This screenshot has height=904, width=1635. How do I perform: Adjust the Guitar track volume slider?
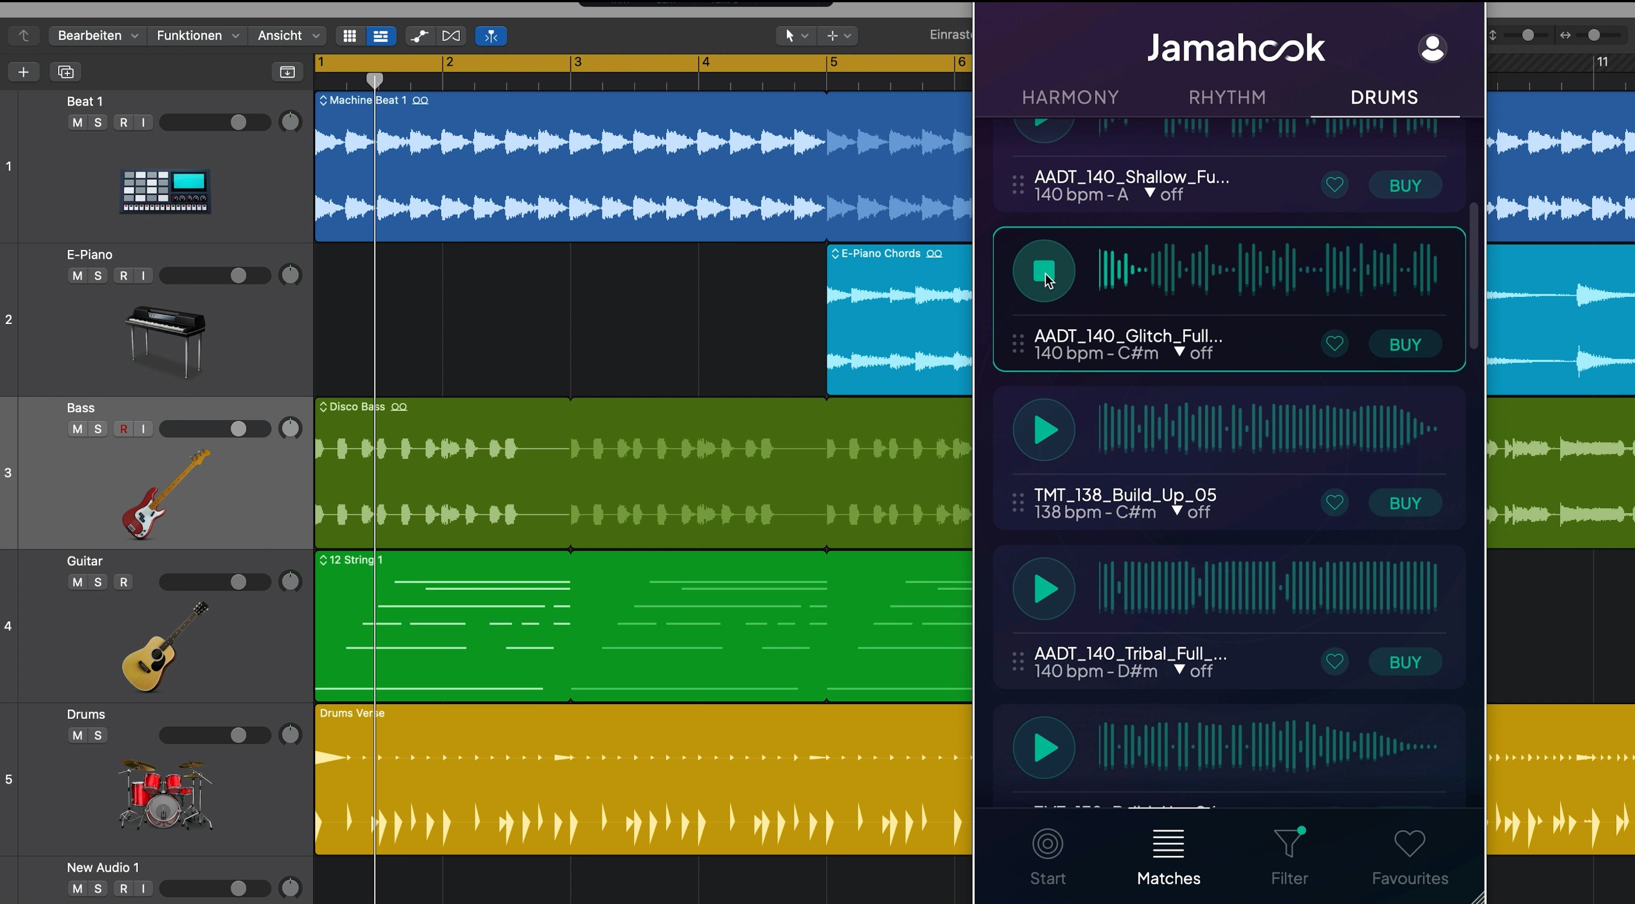point(238,582)
